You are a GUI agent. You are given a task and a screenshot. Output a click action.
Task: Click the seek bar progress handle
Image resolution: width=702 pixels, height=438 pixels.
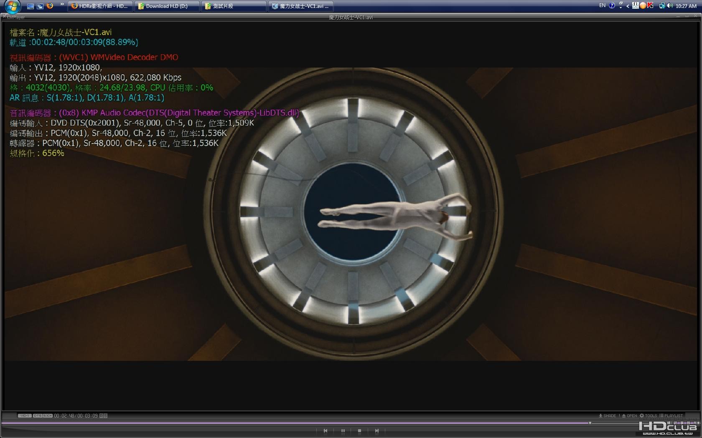[x=590, y=423]
